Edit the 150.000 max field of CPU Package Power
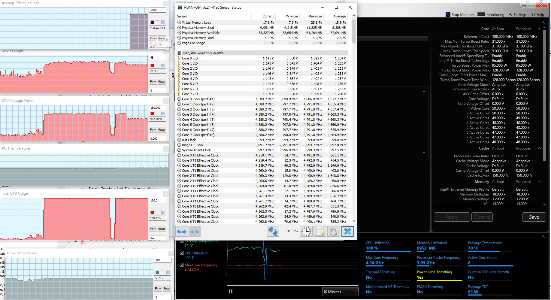 coord(157,108)
